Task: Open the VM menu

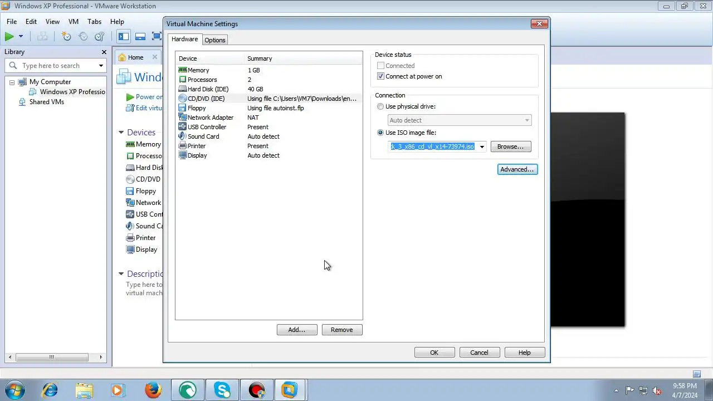Action: coord(74,22)
